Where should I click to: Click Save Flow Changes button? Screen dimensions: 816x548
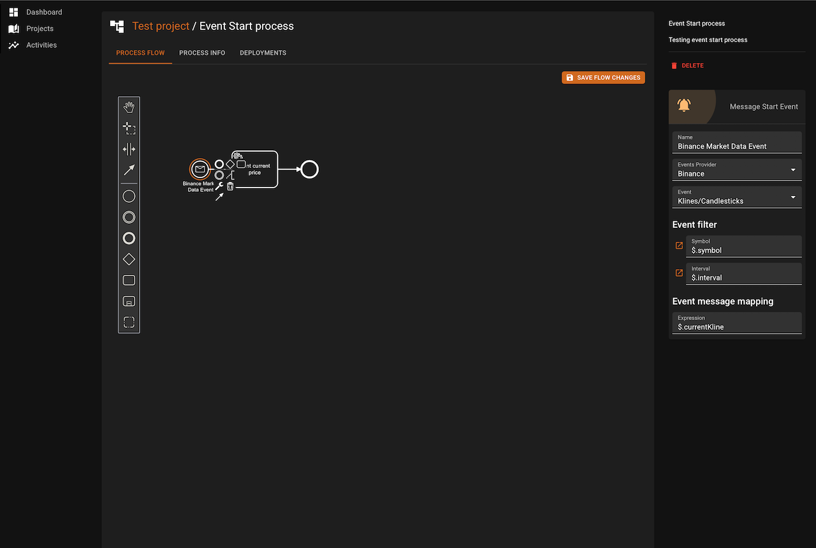coord(603,78)
